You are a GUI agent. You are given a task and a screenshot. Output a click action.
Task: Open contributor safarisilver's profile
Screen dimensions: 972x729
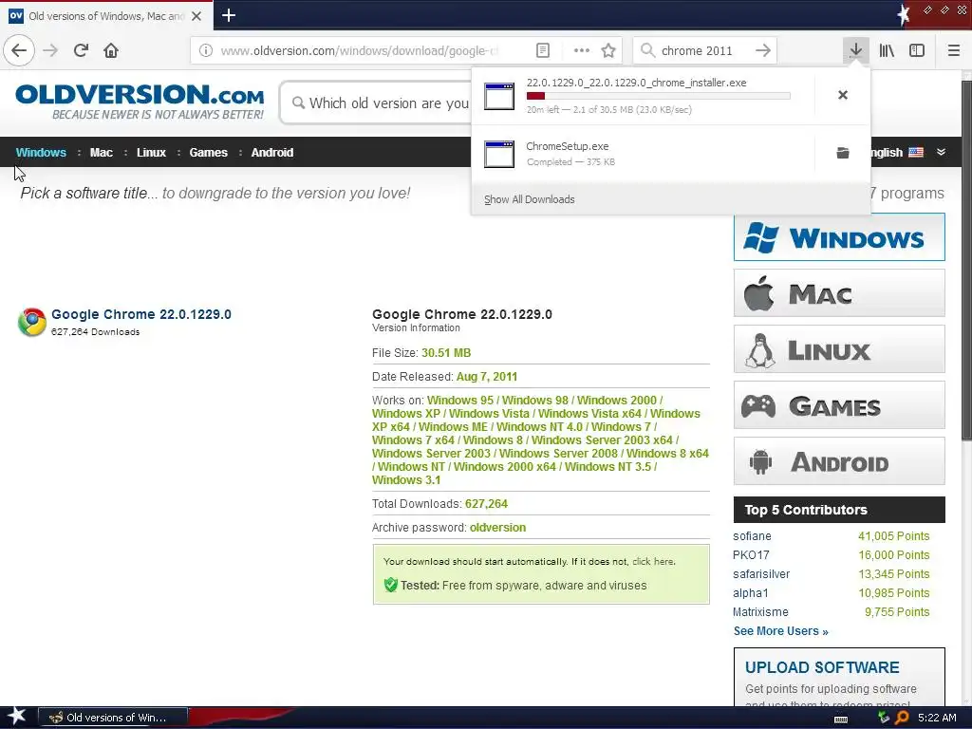coord(761,574)
